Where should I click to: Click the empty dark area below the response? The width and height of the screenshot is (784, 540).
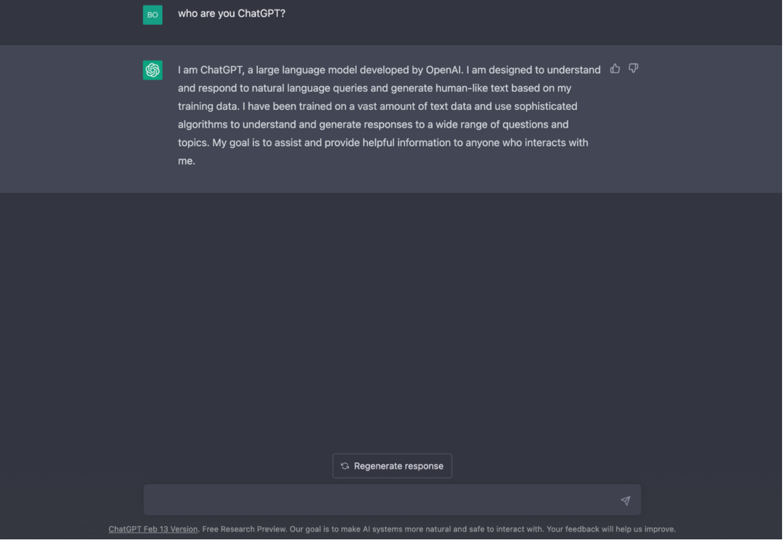click(392, 319)
